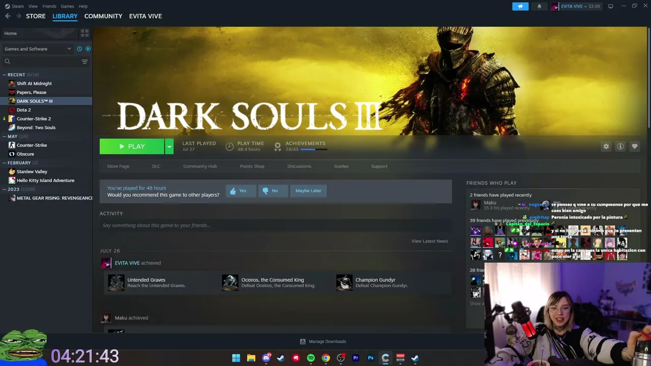The height and width of the screenshot is (366, 651).
Task: Open the Windows Start menu
Action: [236, 358]
